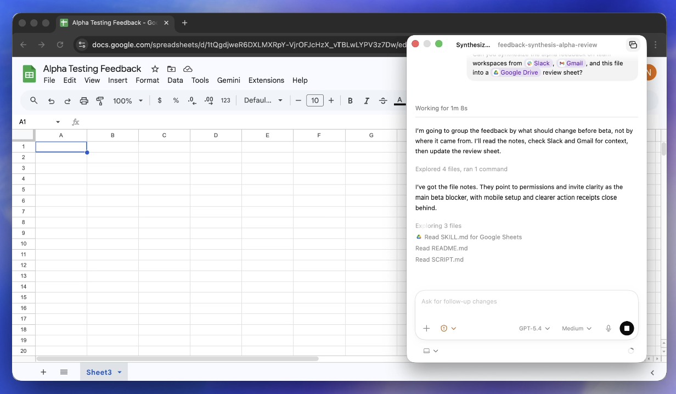Open the Data menu
The image size is (676, 394).
click(175, 80)
